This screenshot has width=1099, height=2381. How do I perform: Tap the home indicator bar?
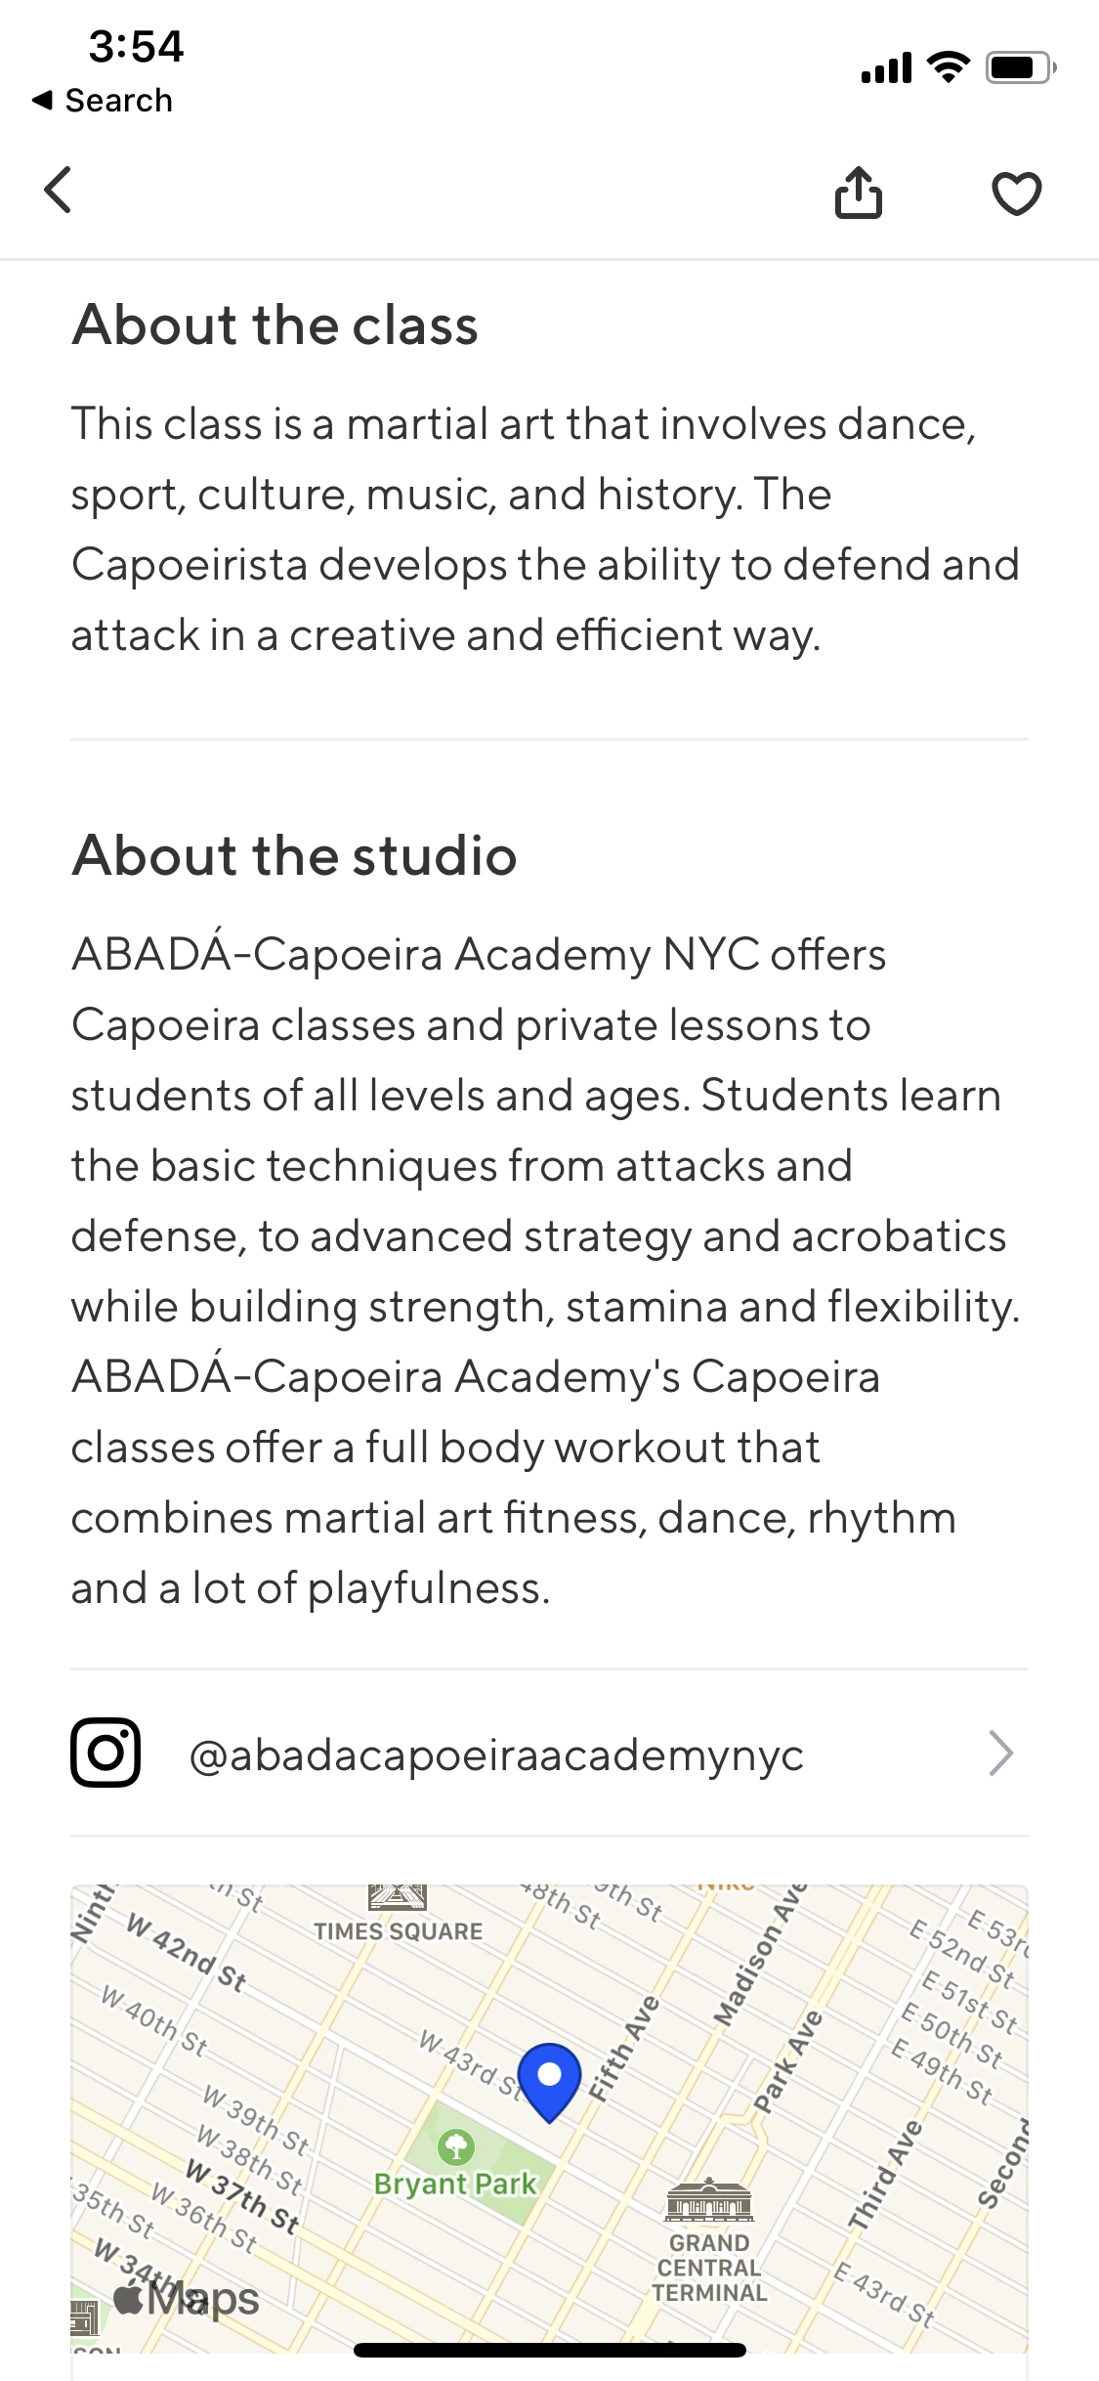tap(549, 2350)
